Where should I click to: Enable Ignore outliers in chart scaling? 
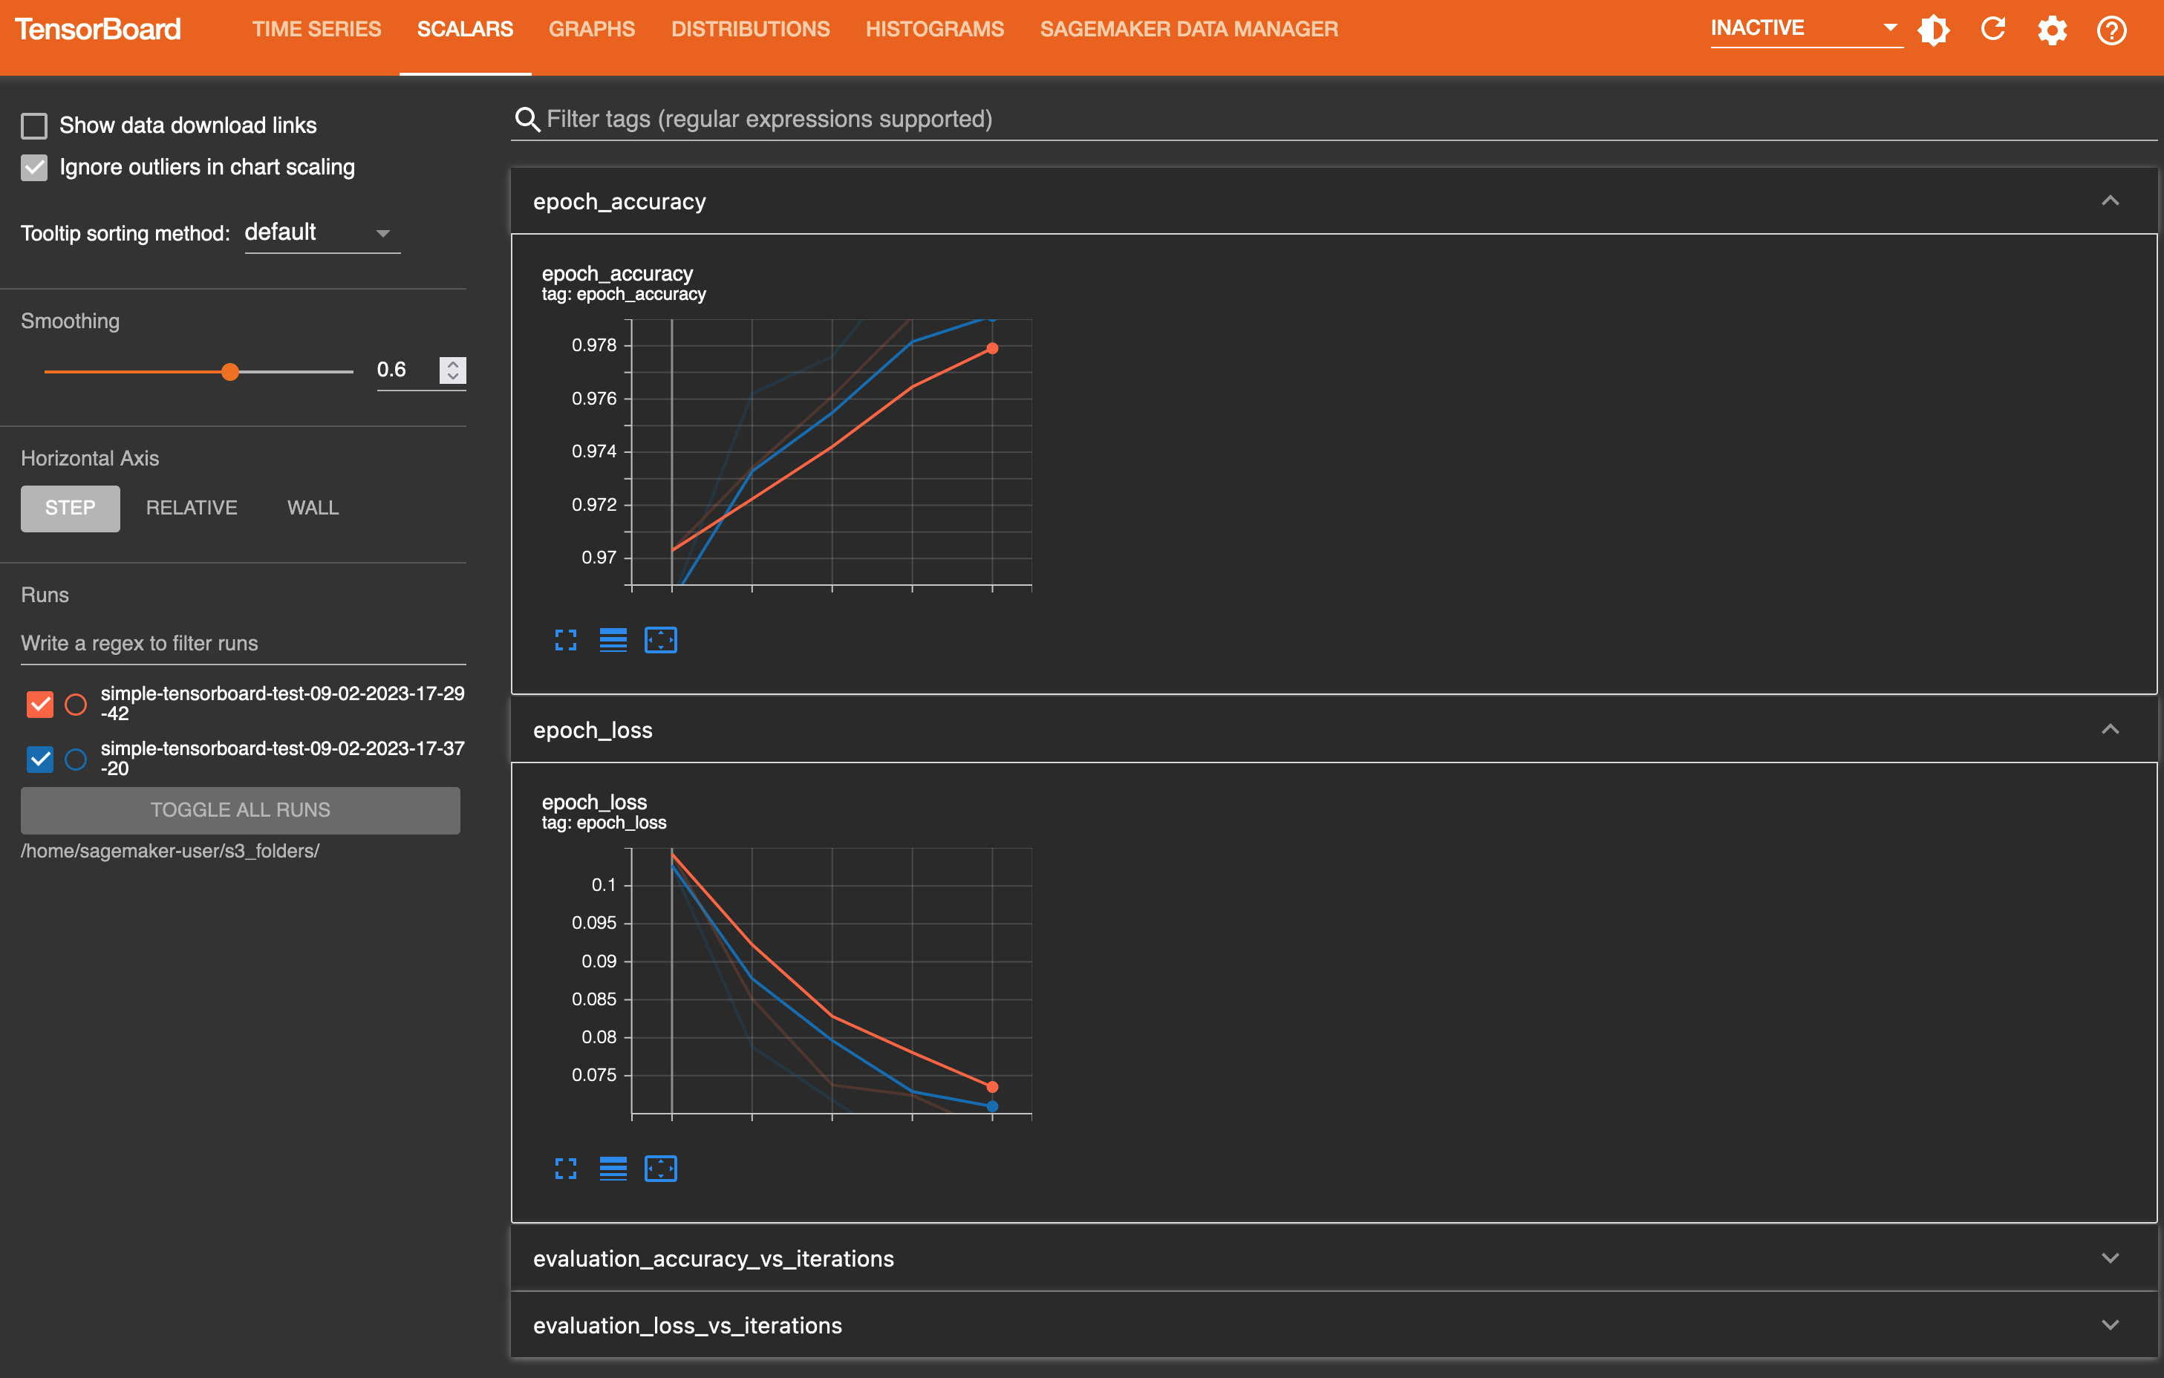pyautogui.click(x=33, y=166)
